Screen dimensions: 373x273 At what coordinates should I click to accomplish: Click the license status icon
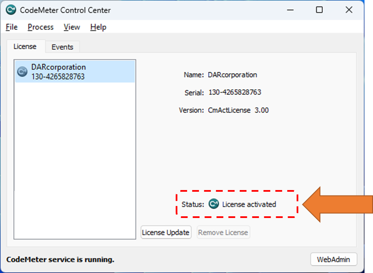click(213, 204)
